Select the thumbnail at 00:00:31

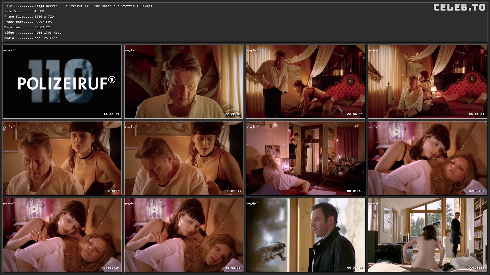pyautogui.click(x=184, y=81)
